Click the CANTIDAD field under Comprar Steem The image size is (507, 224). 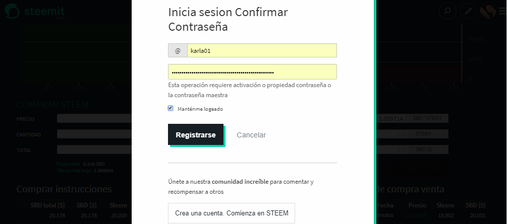coord(94,134)
